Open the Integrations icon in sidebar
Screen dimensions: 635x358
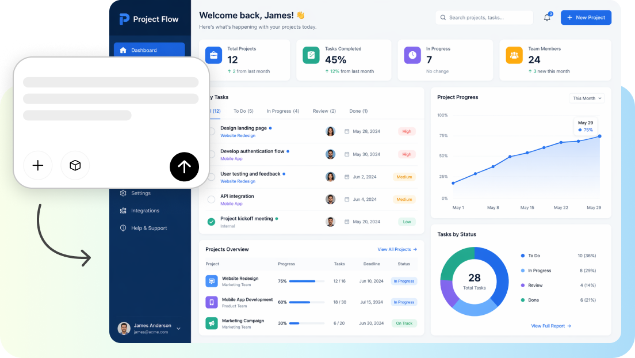123,211
